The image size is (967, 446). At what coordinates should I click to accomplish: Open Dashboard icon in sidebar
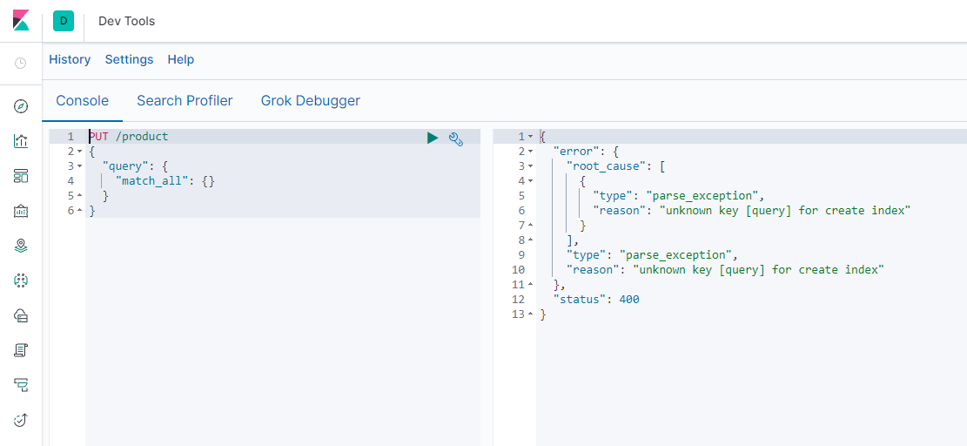20,177
